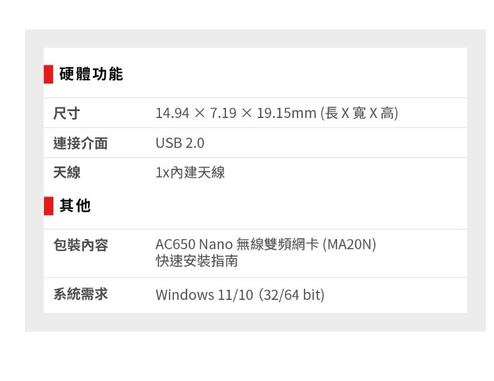Screen dimensions: 494x381
Task: Click the 包裝內容 row label
Action: coord(80,245)
